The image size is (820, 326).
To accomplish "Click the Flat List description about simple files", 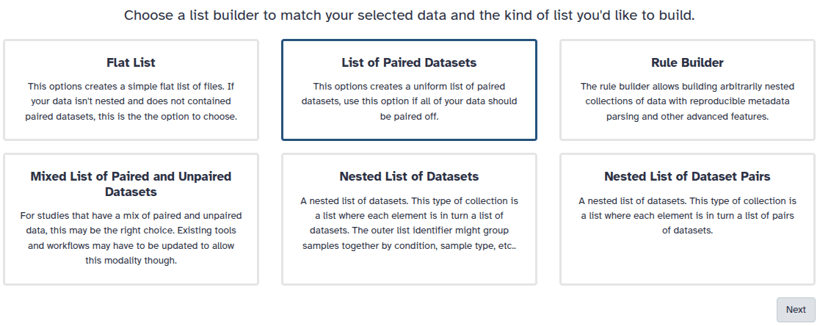I will tap(131, 101).
